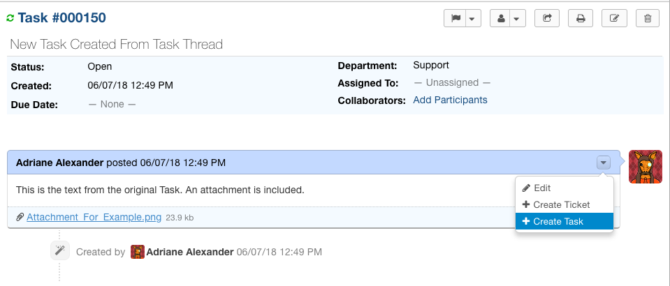The height and width of the screenshot is (286, 670).
Task: Click the edit task pencil icon
Action: tap(614, 19)
